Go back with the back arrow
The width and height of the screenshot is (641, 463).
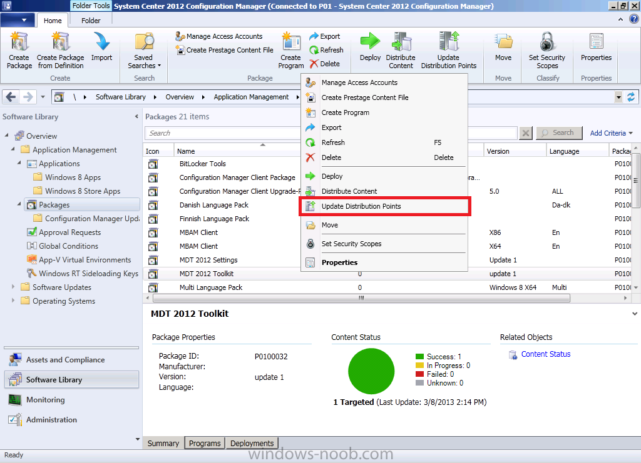(x=11, y=97)
